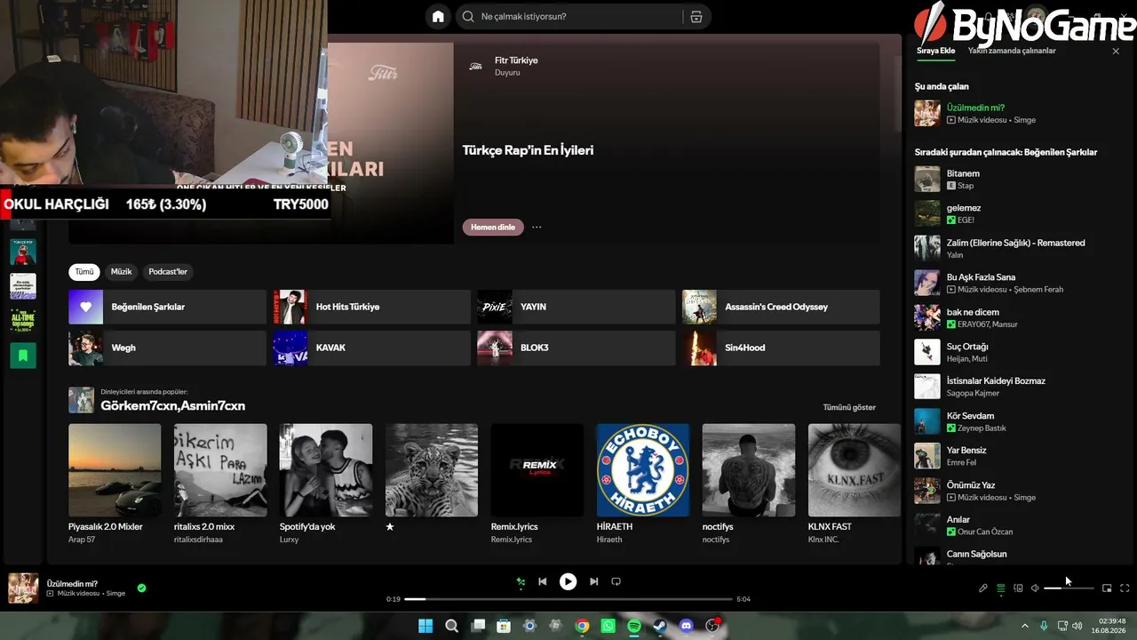Open the three-dot menu beside Hemen dinle

tap(537, 227)
